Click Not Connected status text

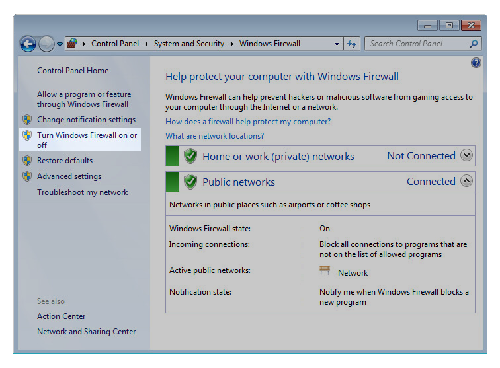[421, 156]
